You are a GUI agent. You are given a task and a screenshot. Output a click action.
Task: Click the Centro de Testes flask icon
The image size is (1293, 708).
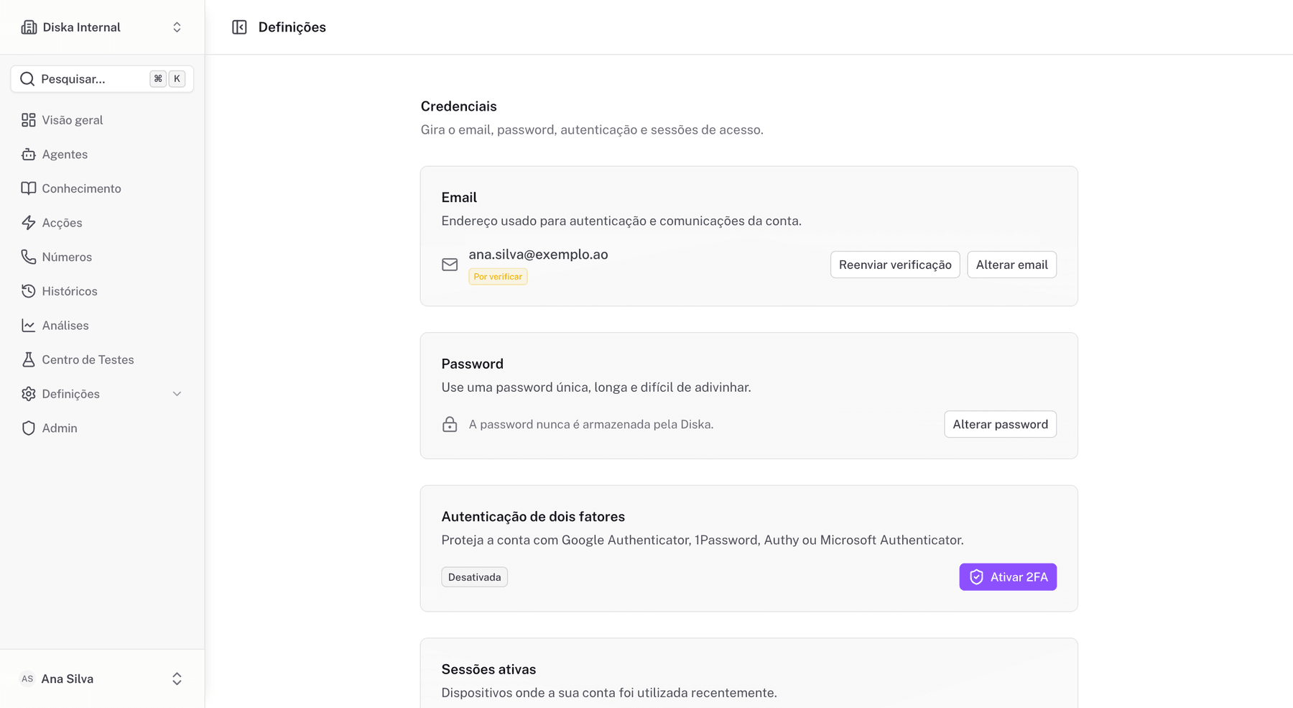pyautogui.click(x=29, y=359)
